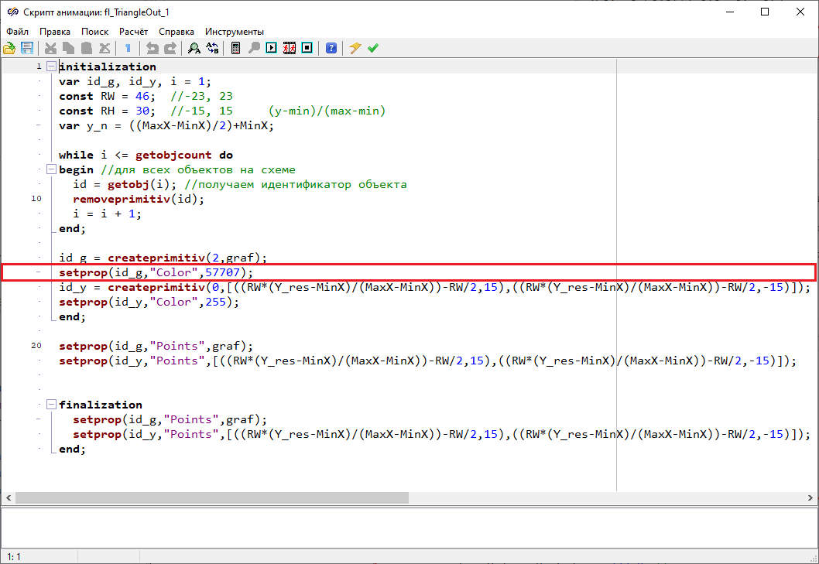
Task: Open help with blue question mark icon
Action: (x=331, y=48)
